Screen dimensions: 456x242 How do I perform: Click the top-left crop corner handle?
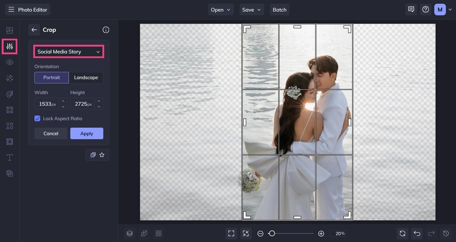(x=247, y=29)
